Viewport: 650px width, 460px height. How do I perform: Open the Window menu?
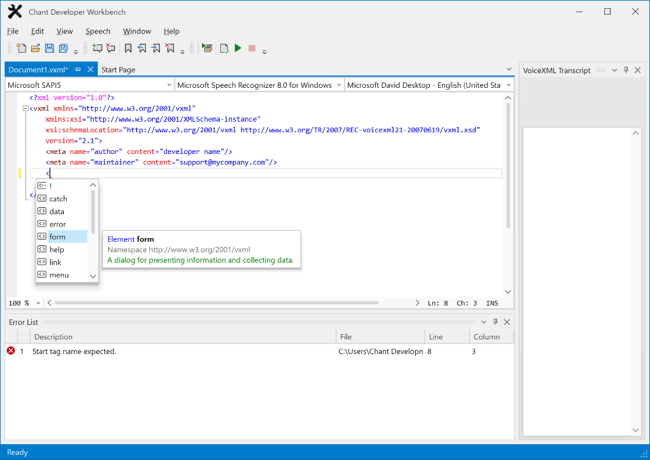[137, 31]
